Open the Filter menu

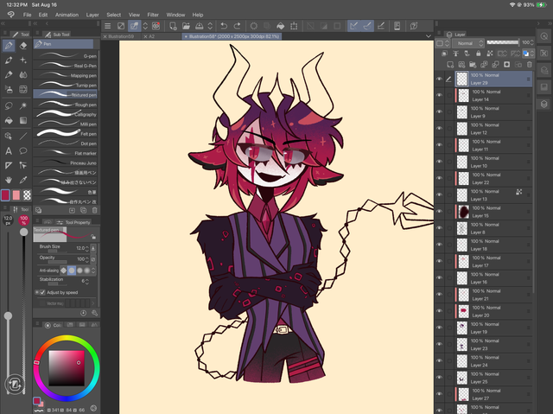click(153, 15)
